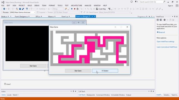Expand the document tab overflow dropdown arrow
Image resolution: width=179 pixels, height=100 pixels.
[x=154, y=17]
